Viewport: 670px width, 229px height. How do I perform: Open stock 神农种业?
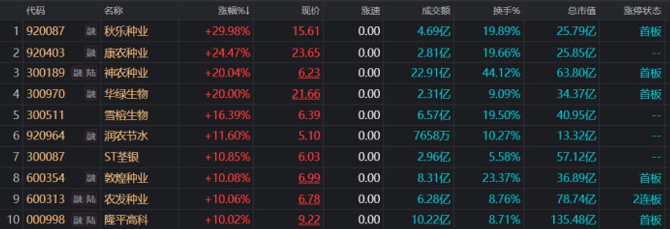point(126,73)
